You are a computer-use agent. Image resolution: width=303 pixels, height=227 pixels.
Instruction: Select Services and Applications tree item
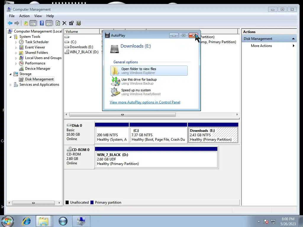[39, 84]
